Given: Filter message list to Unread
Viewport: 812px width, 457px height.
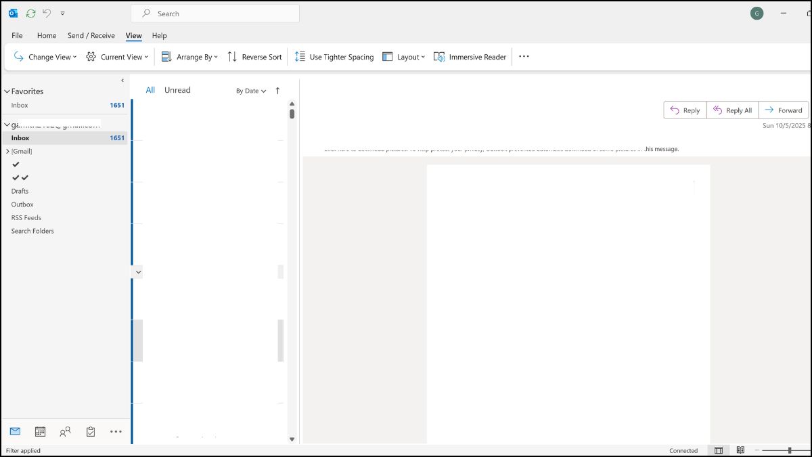Looking at the screenshot, I should click(x=177, y=90).
